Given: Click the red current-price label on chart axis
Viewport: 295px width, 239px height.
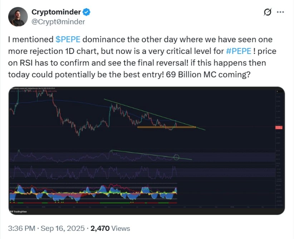Looking at the screenshot, I should coord(279,127).
